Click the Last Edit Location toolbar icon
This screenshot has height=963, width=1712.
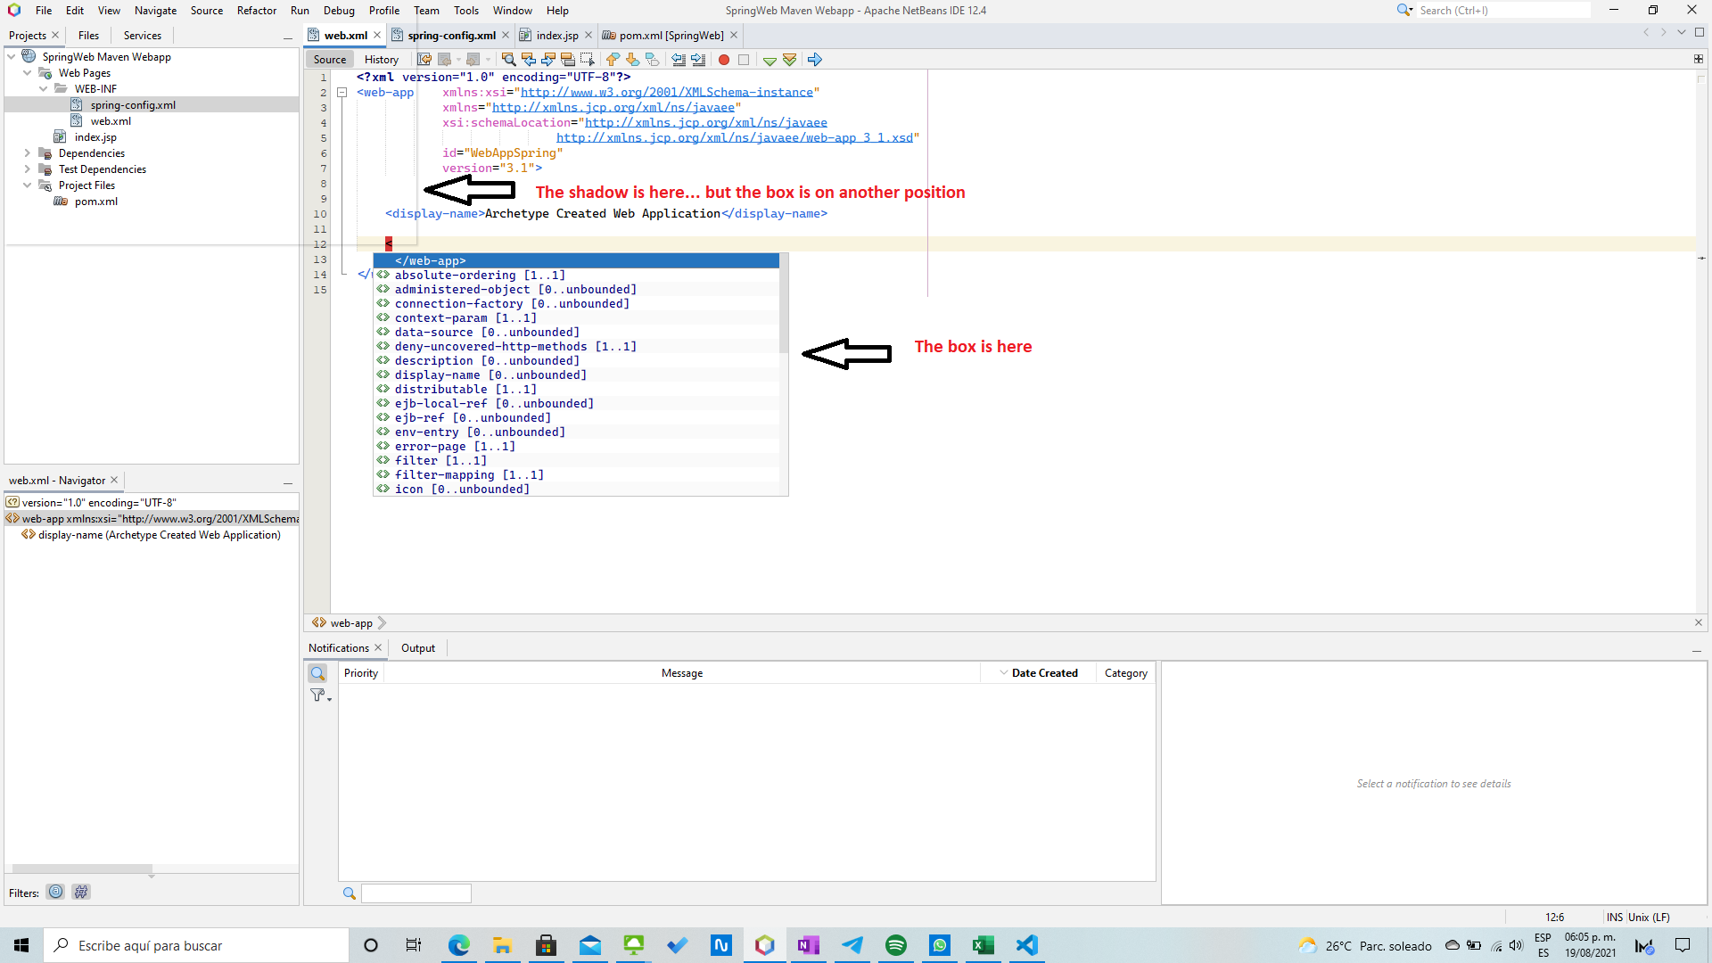[424, 59]
